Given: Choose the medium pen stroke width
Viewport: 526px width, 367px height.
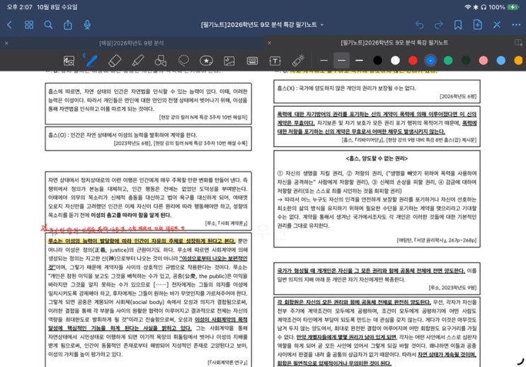Looking at the screenshot, I should pyautogui.click(x=341, y=61).
